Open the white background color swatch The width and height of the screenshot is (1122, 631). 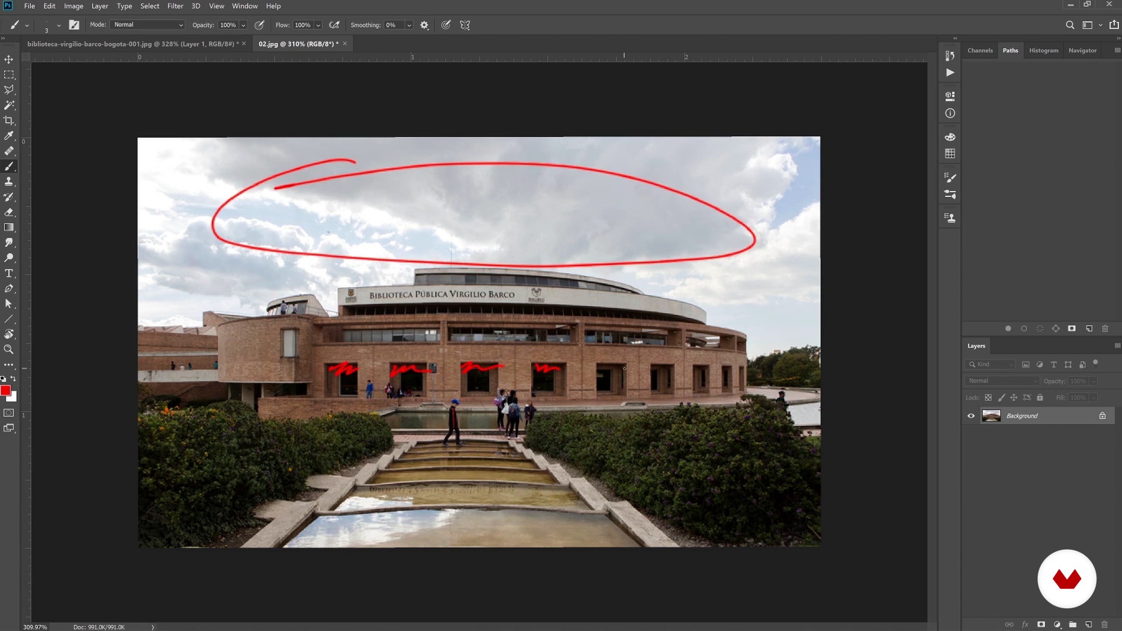coord(13,397)
